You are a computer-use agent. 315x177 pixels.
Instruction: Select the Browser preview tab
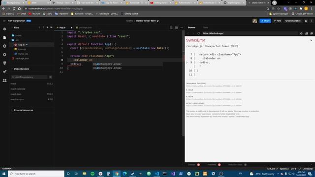click(x=191, y=28)
